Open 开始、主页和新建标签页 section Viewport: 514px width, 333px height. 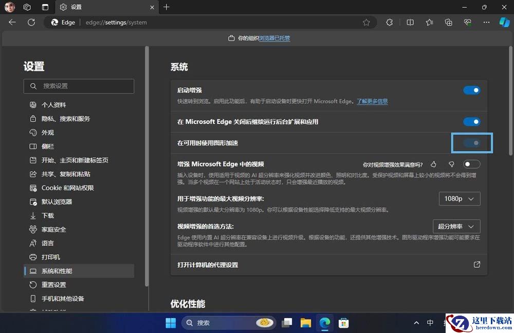coord(79,160)
